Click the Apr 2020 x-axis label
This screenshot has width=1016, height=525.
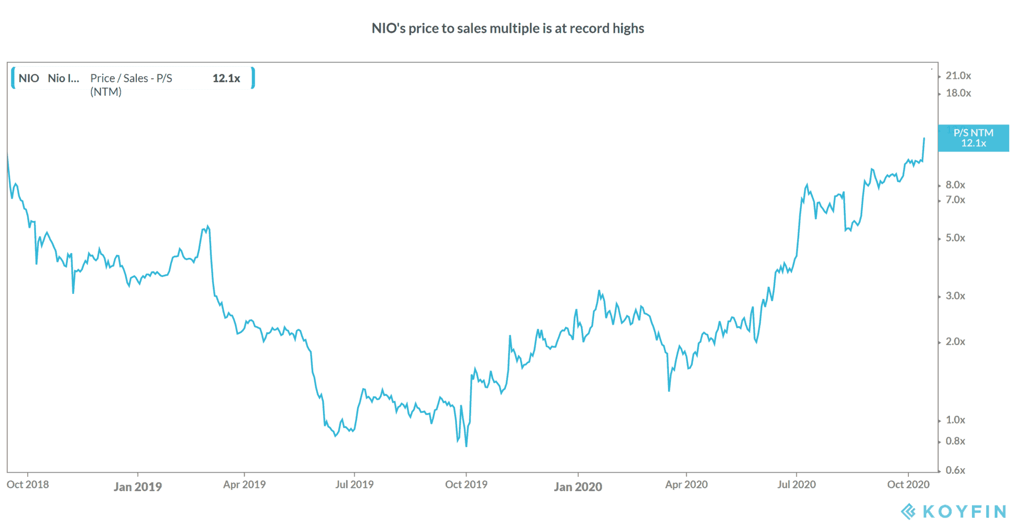click(x=686, y=484)
